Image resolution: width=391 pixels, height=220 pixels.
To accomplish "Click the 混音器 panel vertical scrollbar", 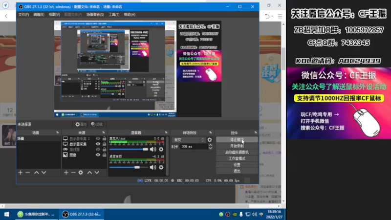I will pos(167,156).
